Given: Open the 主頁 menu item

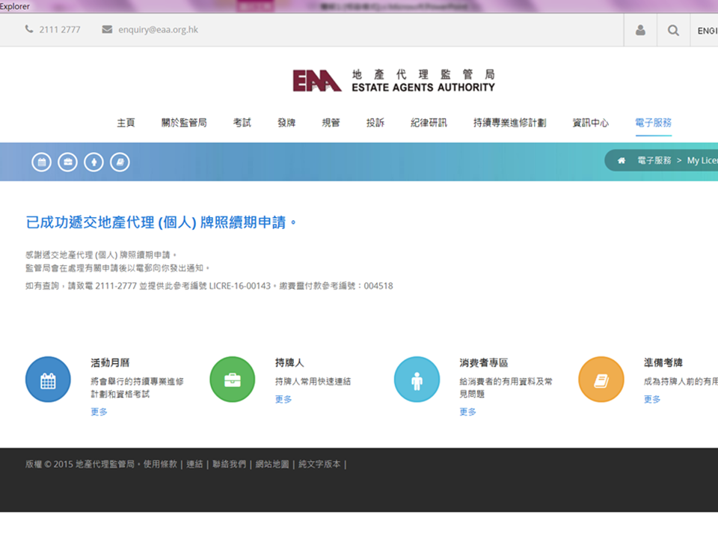Looking at the screenshot, I should click(126, 123).
